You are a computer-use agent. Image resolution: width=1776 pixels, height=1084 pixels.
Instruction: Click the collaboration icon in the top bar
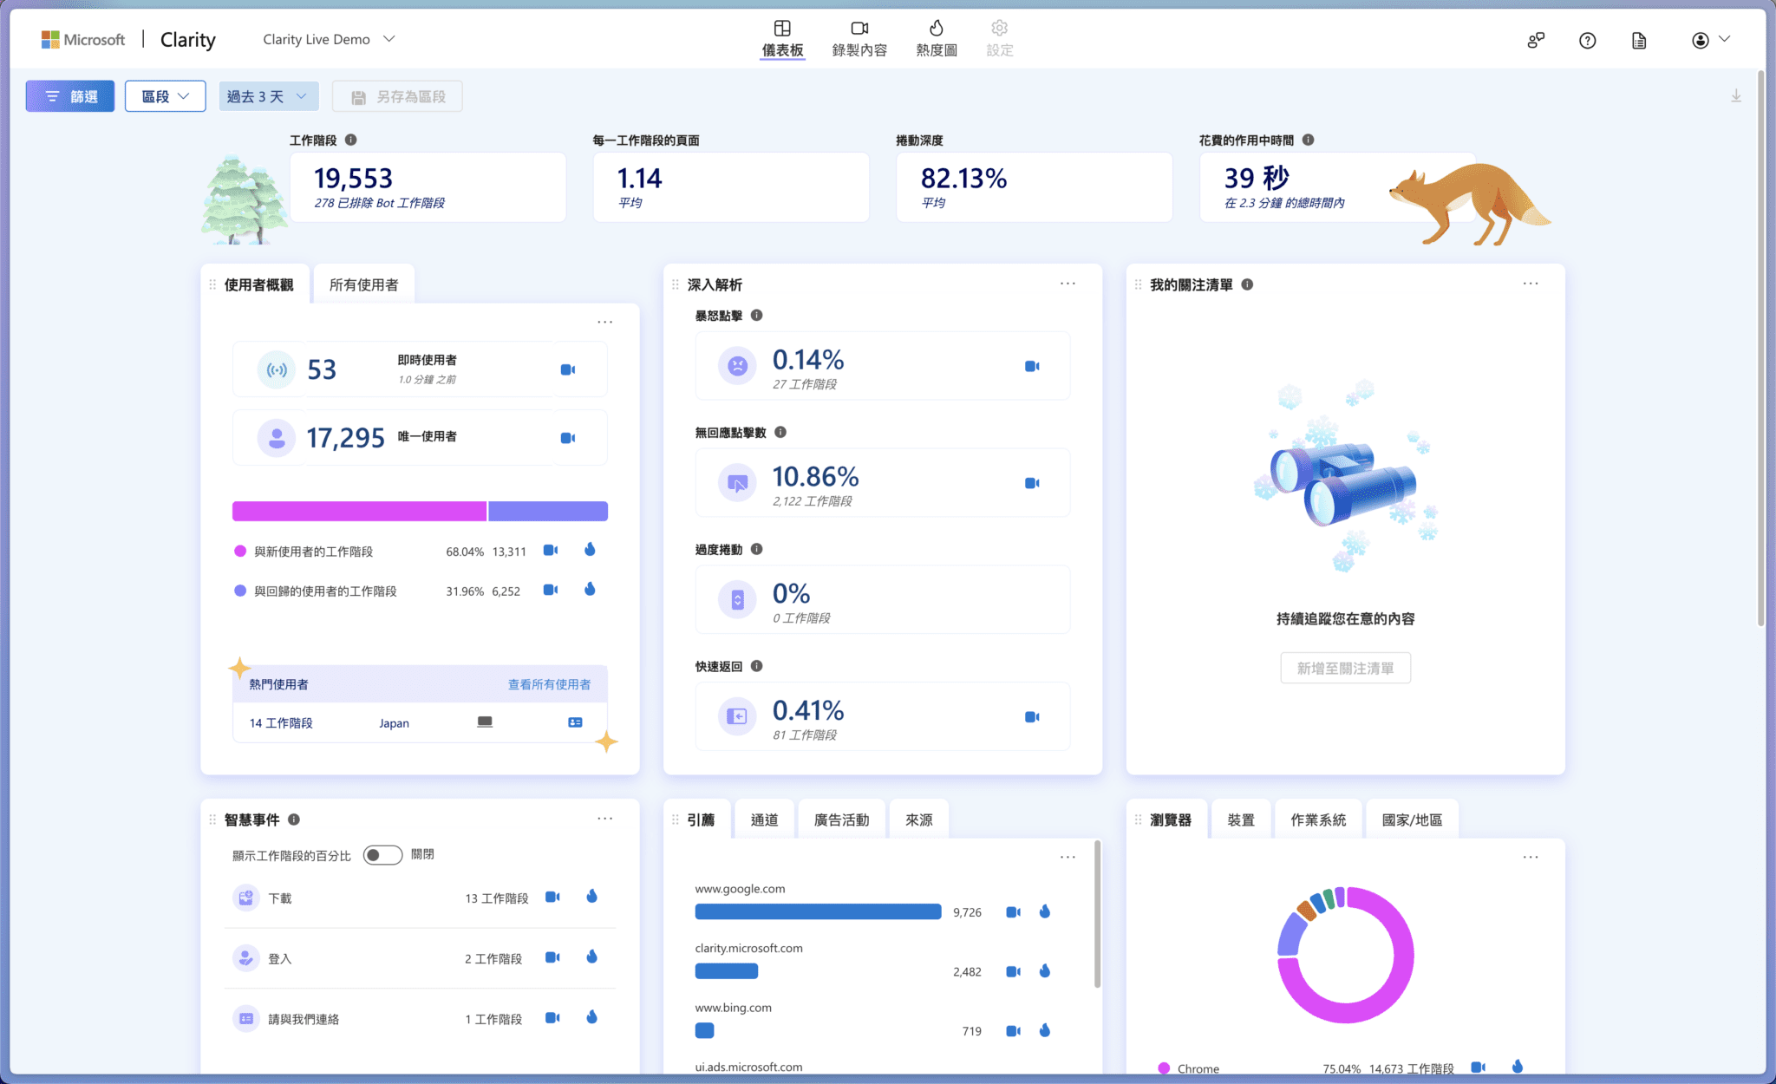point(1536,40)
